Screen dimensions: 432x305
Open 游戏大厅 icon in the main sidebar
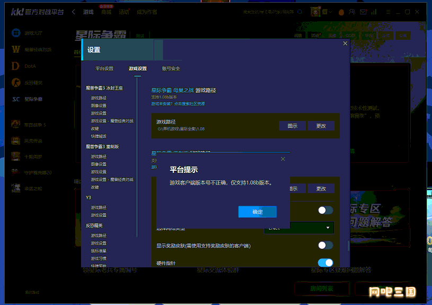coord(16,33)
